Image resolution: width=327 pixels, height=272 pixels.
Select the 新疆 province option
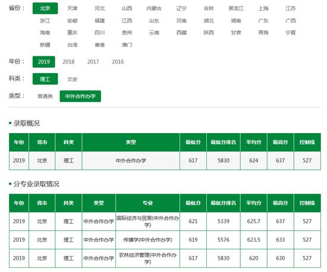(45, 45)
